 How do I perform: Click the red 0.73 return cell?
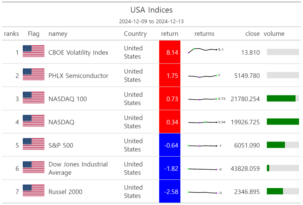[x=170, y=98]
